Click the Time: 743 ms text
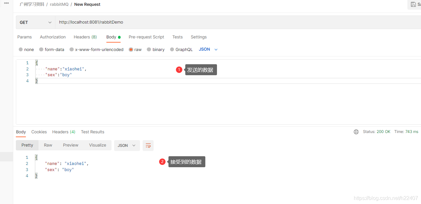Viewport: 421px width, 204px height. click(x=406, y=132)
